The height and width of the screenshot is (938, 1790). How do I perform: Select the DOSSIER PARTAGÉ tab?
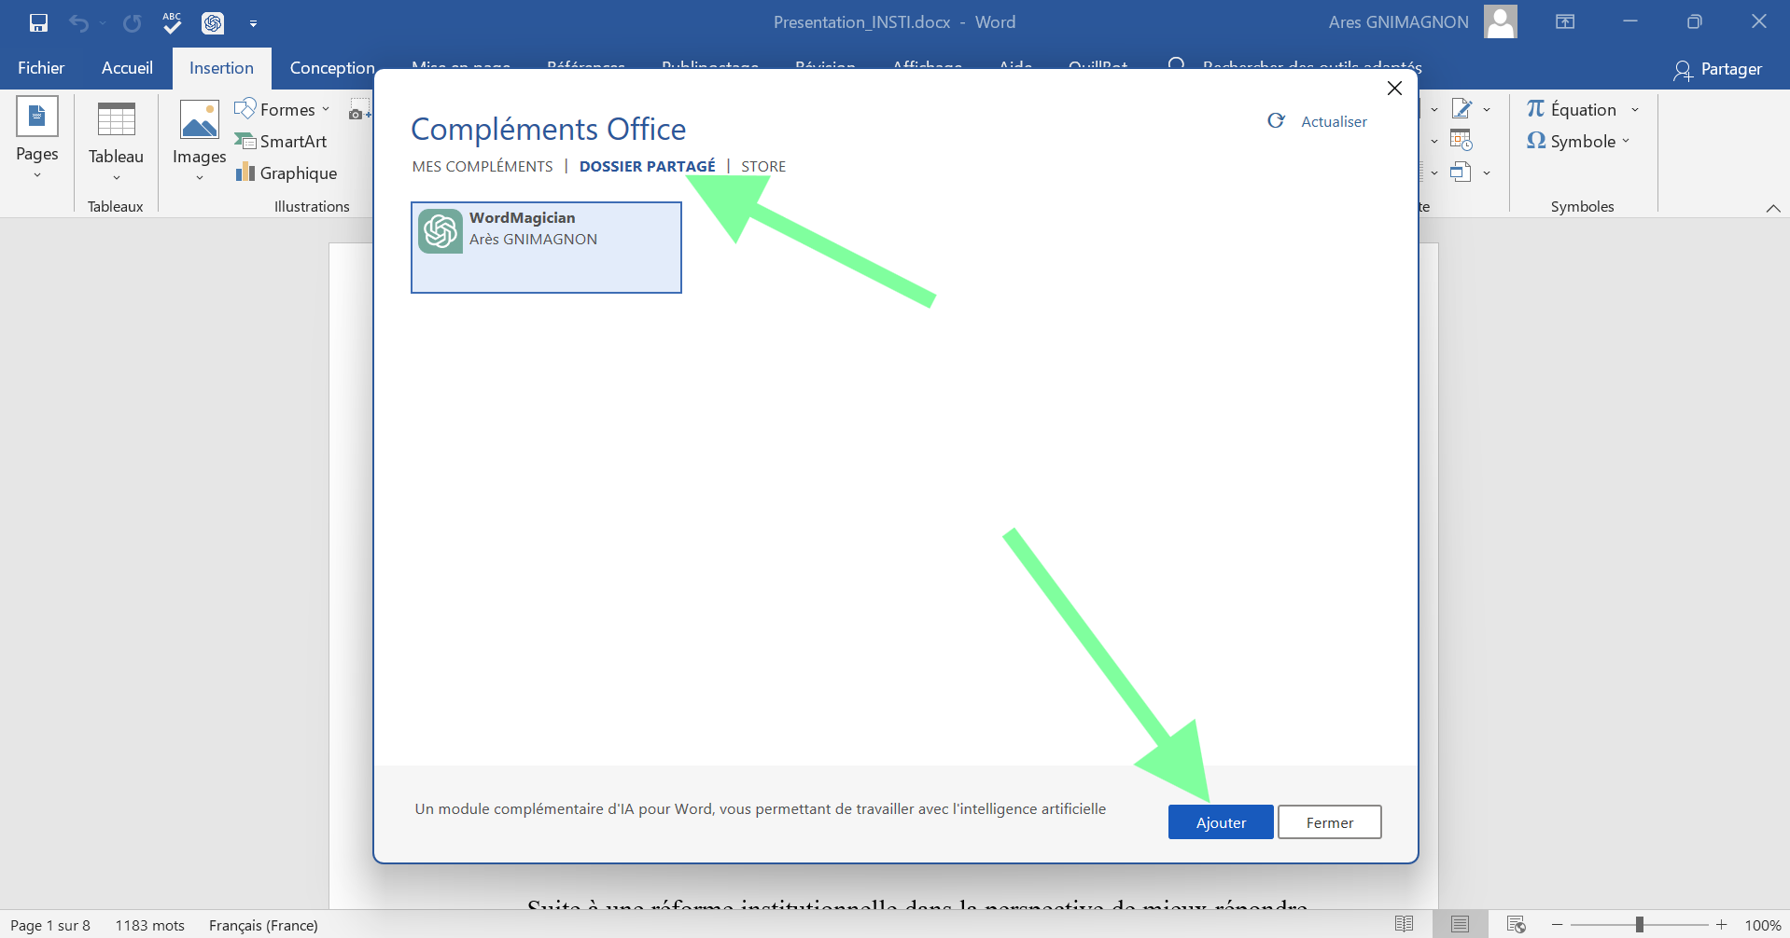(648, 166)
